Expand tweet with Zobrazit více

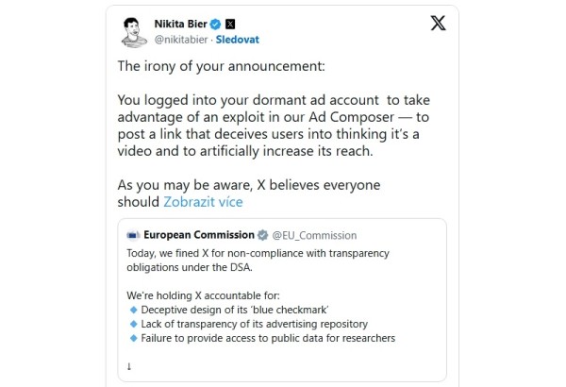[203, 202]
